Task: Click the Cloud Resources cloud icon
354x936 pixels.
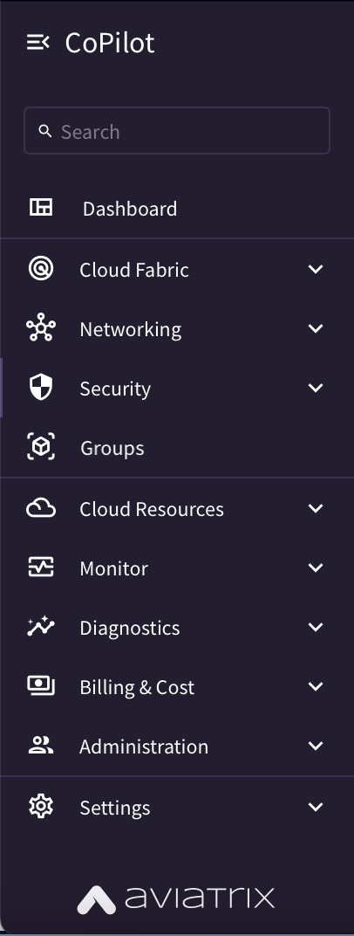Action: point(41,508)
